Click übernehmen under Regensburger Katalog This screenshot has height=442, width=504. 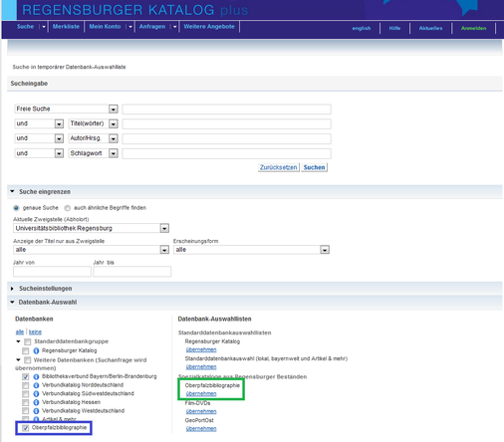coord(201,349)
